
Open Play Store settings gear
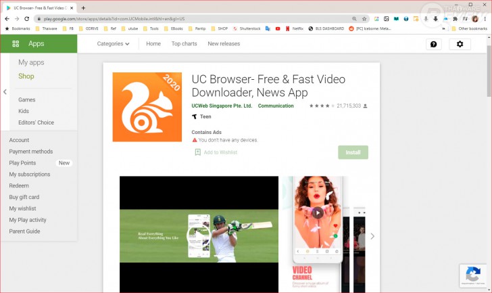click(460, 44)
